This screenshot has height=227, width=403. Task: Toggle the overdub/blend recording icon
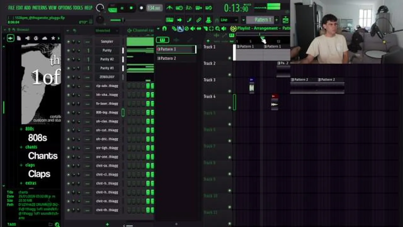point(199,8)
